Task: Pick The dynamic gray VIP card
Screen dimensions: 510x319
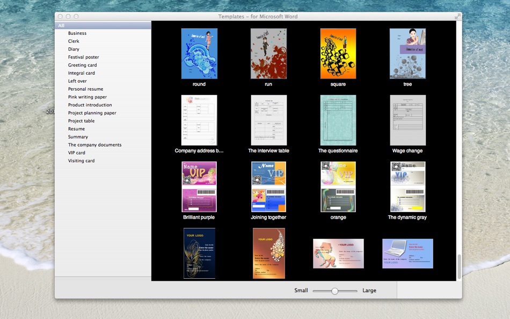Action: (407, 187)
